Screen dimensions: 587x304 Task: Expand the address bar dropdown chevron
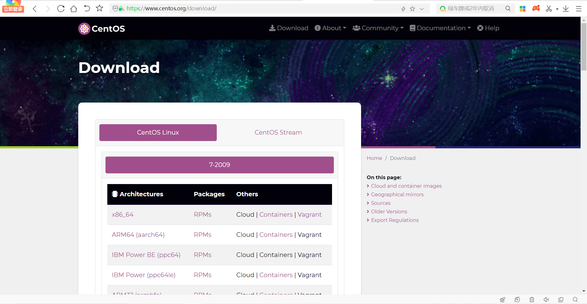[422, 9]
